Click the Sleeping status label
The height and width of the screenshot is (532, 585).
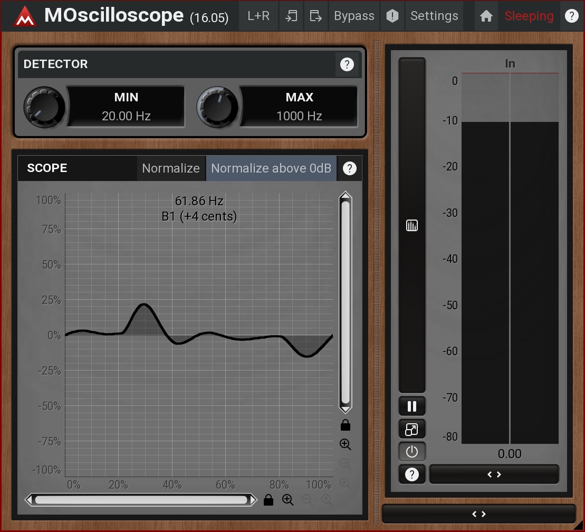tap(529, 16)
